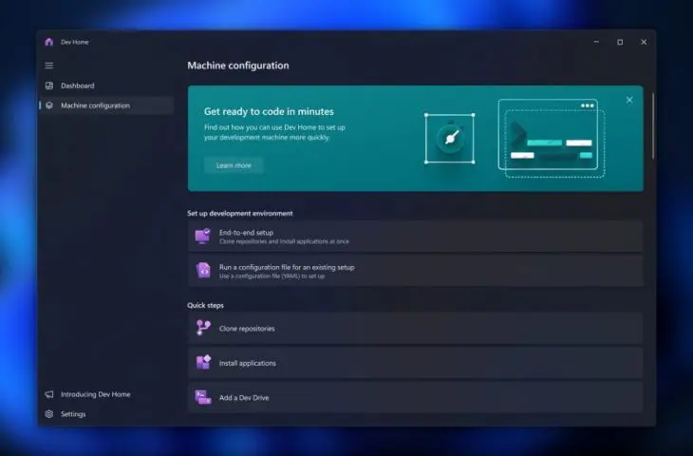
Task: Open the Dashboard page
Action: tap(106, 85)
